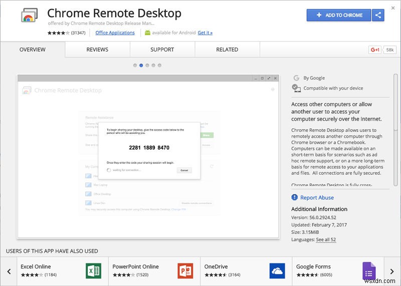Screen dimensions: 401x286
Task: Click the Chrome Remote Desktop title heading
Action: pyautogui.click(x=114, y=14)
